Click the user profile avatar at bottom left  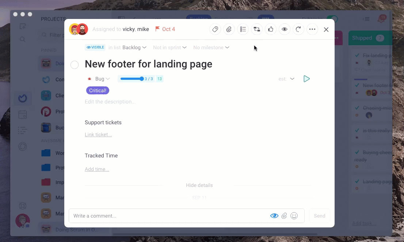(x=23, y=221)
